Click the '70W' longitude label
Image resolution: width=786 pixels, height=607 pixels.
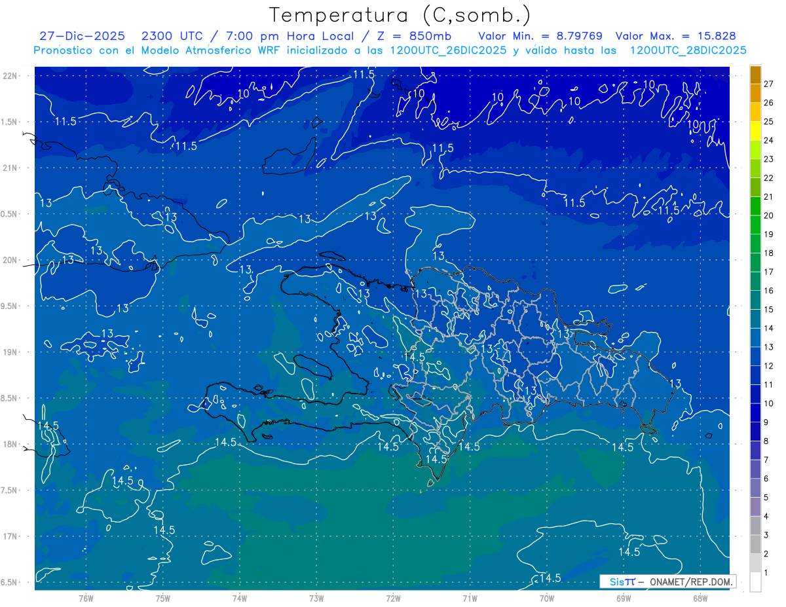547,598
